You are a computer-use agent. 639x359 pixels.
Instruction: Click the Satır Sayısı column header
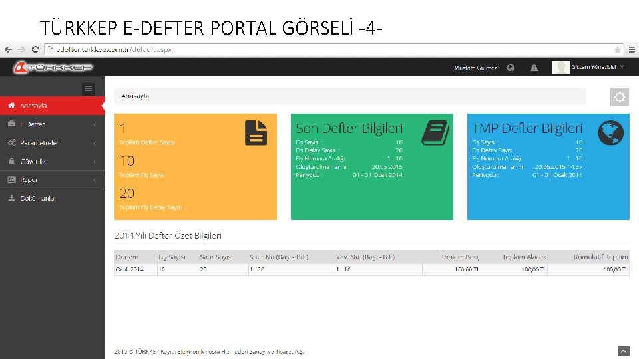point(216,257)
